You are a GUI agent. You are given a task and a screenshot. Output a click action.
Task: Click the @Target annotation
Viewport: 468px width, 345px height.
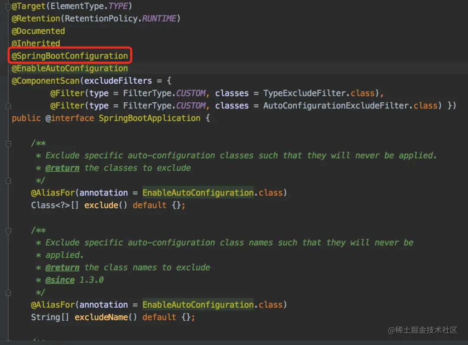[x=28, y=6]
